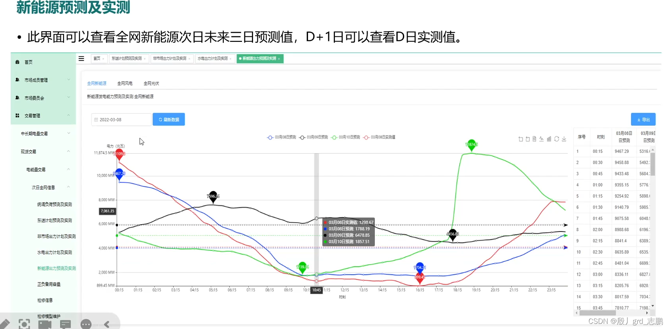The image size is (669, 329).
Task: Open the three-dots more options icon
Action: tap(86, 324)
